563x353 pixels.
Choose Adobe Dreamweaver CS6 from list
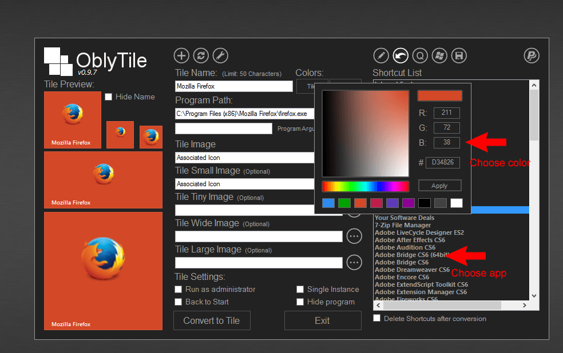(412, 270)
